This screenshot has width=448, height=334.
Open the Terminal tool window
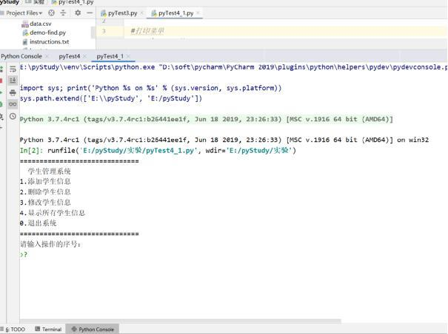click(x=48, y=329)
